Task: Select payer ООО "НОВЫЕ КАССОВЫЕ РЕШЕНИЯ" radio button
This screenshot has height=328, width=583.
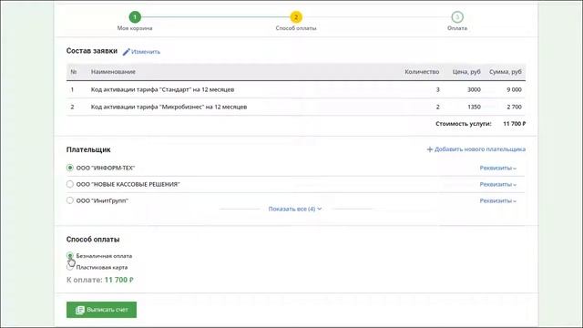Action: (70, 184)
